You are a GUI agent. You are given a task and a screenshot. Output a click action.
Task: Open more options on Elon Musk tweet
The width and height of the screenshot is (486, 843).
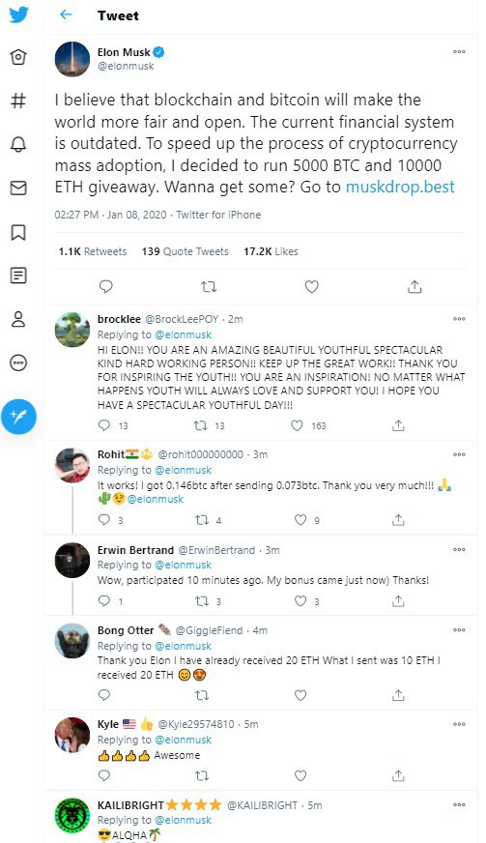coord(459,52)
